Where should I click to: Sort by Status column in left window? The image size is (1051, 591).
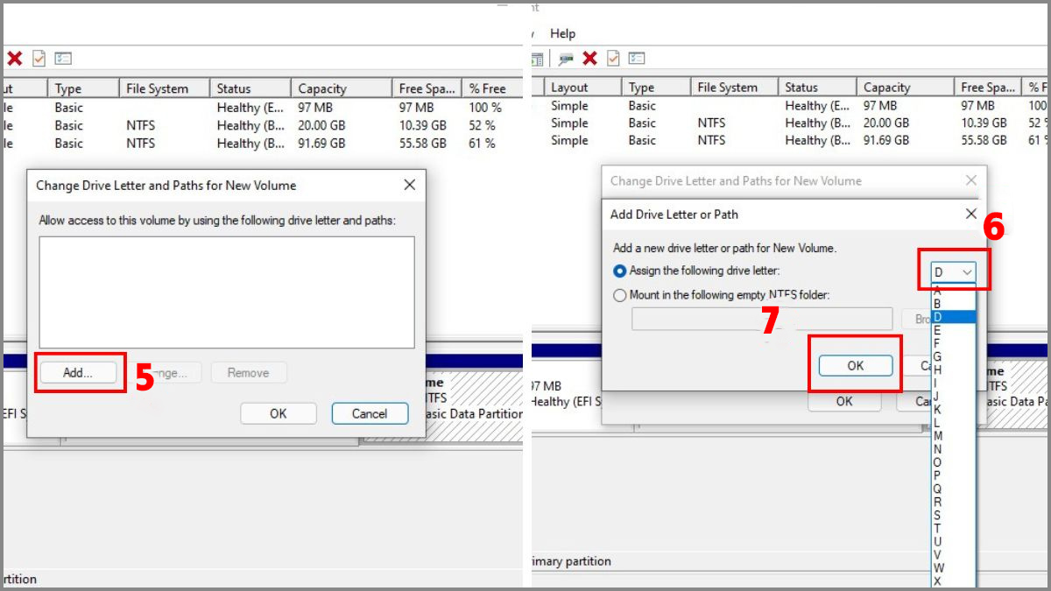250,88
